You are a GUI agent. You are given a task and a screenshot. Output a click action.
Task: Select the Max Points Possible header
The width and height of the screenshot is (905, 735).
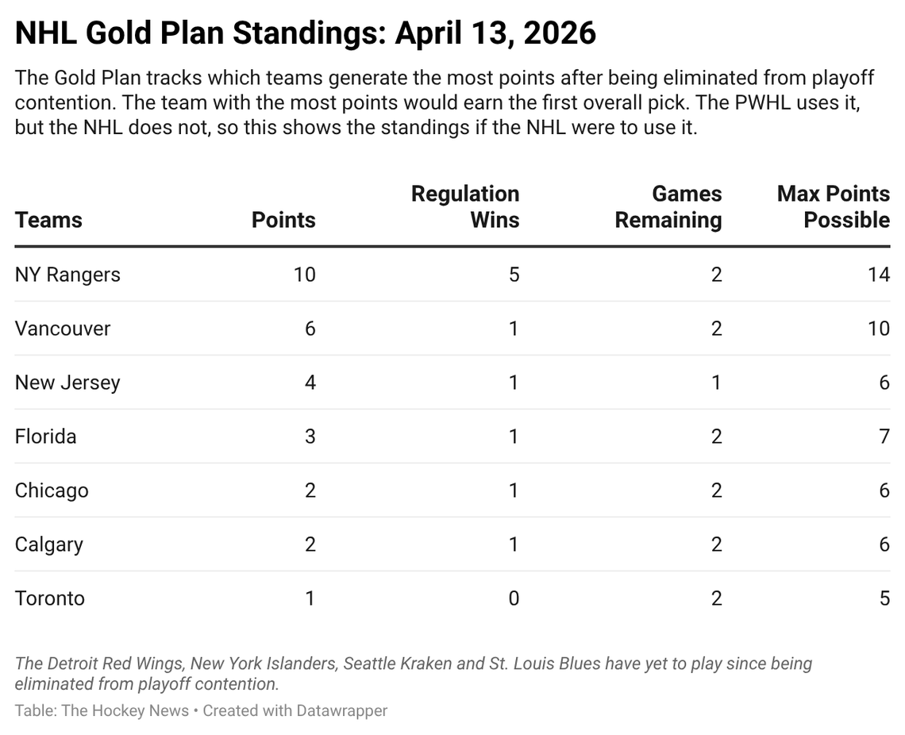833,207
